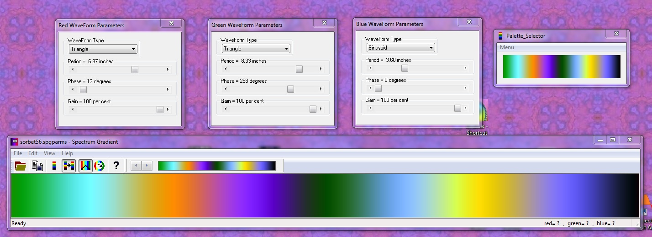Click left arrow of Blue Gain slider

point(370,108)
